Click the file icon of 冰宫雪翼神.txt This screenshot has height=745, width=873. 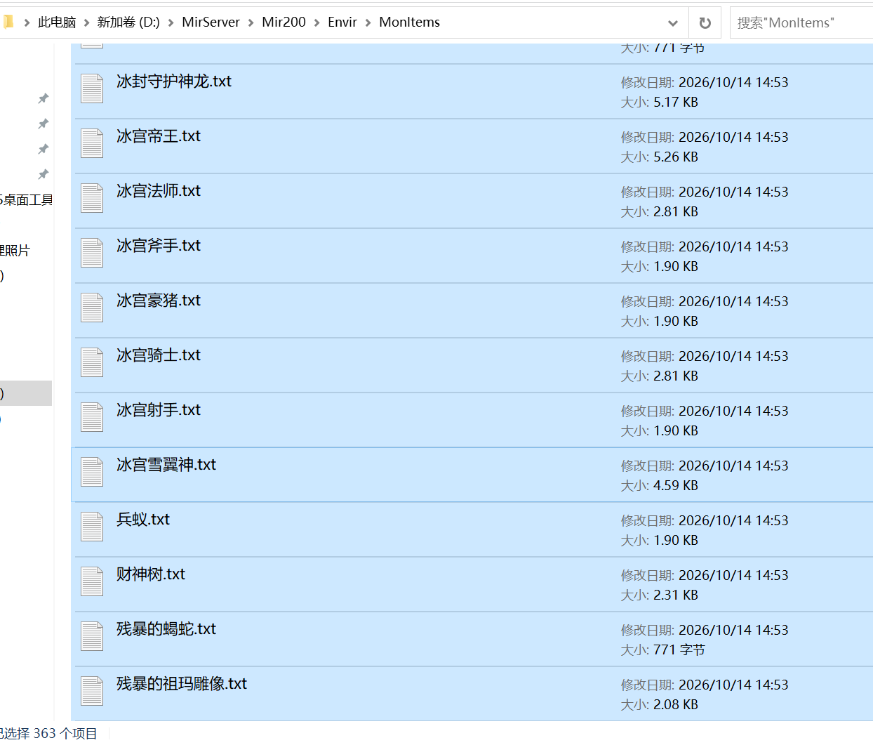92,473
